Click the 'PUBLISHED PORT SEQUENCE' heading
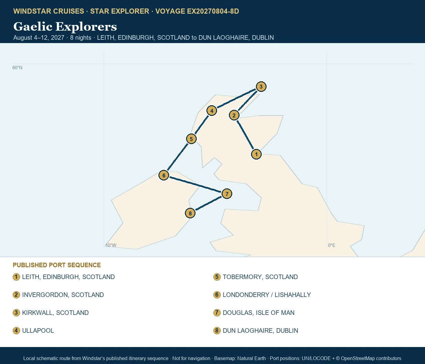Viewport: 425px width, 364px height. coord(57,265)
